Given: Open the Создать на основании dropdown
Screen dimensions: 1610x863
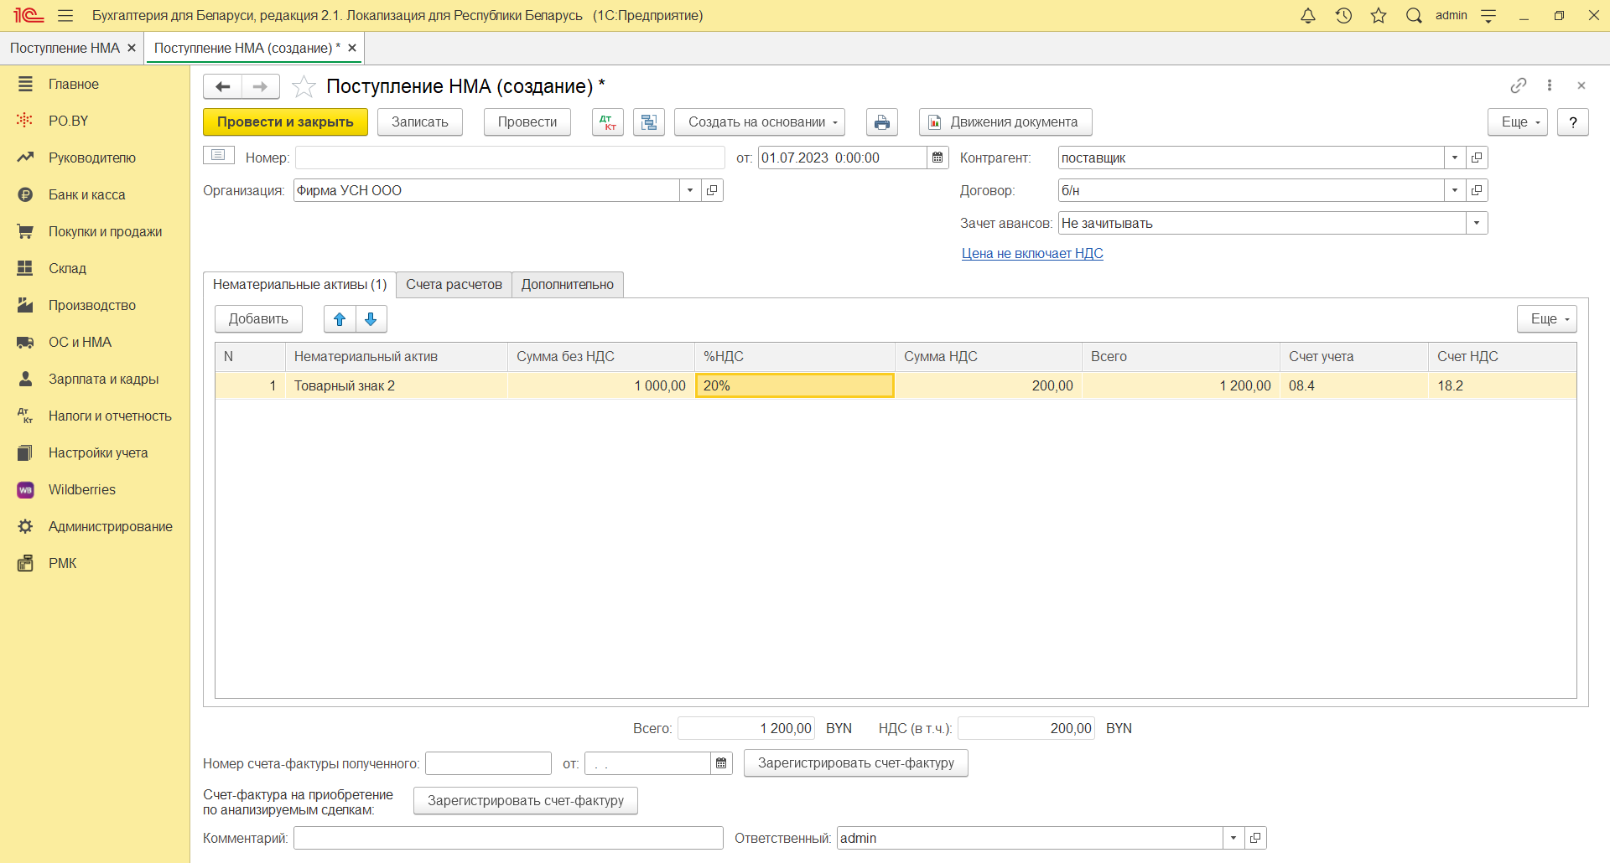Looking at the screenshot, I should tap(760, 122).
